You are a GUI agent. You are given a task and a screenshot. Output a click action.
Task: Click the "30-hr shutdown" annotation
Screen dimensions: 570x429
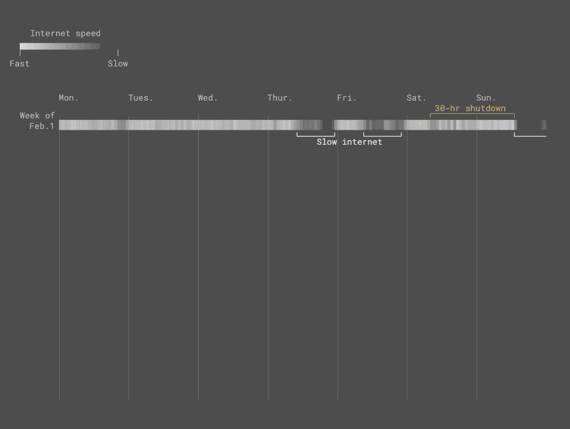click(x=470, y=109)
